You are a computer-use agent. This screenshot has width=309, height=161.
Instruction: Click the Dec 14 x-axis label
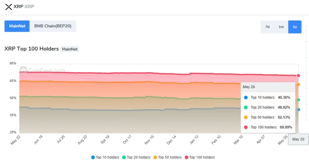[x=171, y=140]
